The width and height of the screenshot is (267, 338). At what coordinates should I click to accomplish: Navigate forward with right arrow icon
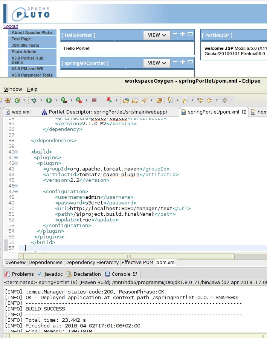click(224, 100)
